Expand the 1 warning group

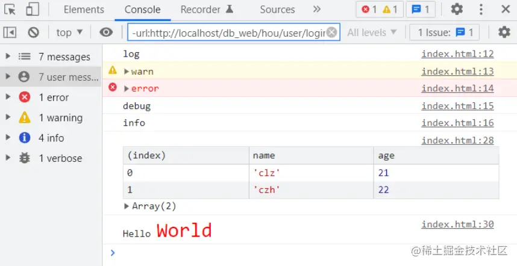coord(8,117)
